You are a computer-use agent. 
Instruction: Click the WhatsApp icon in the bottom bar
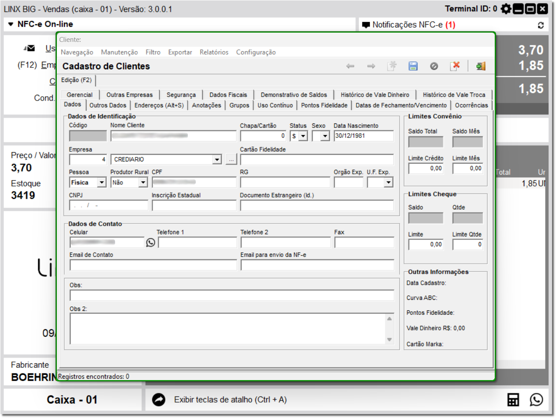[537, 400]
